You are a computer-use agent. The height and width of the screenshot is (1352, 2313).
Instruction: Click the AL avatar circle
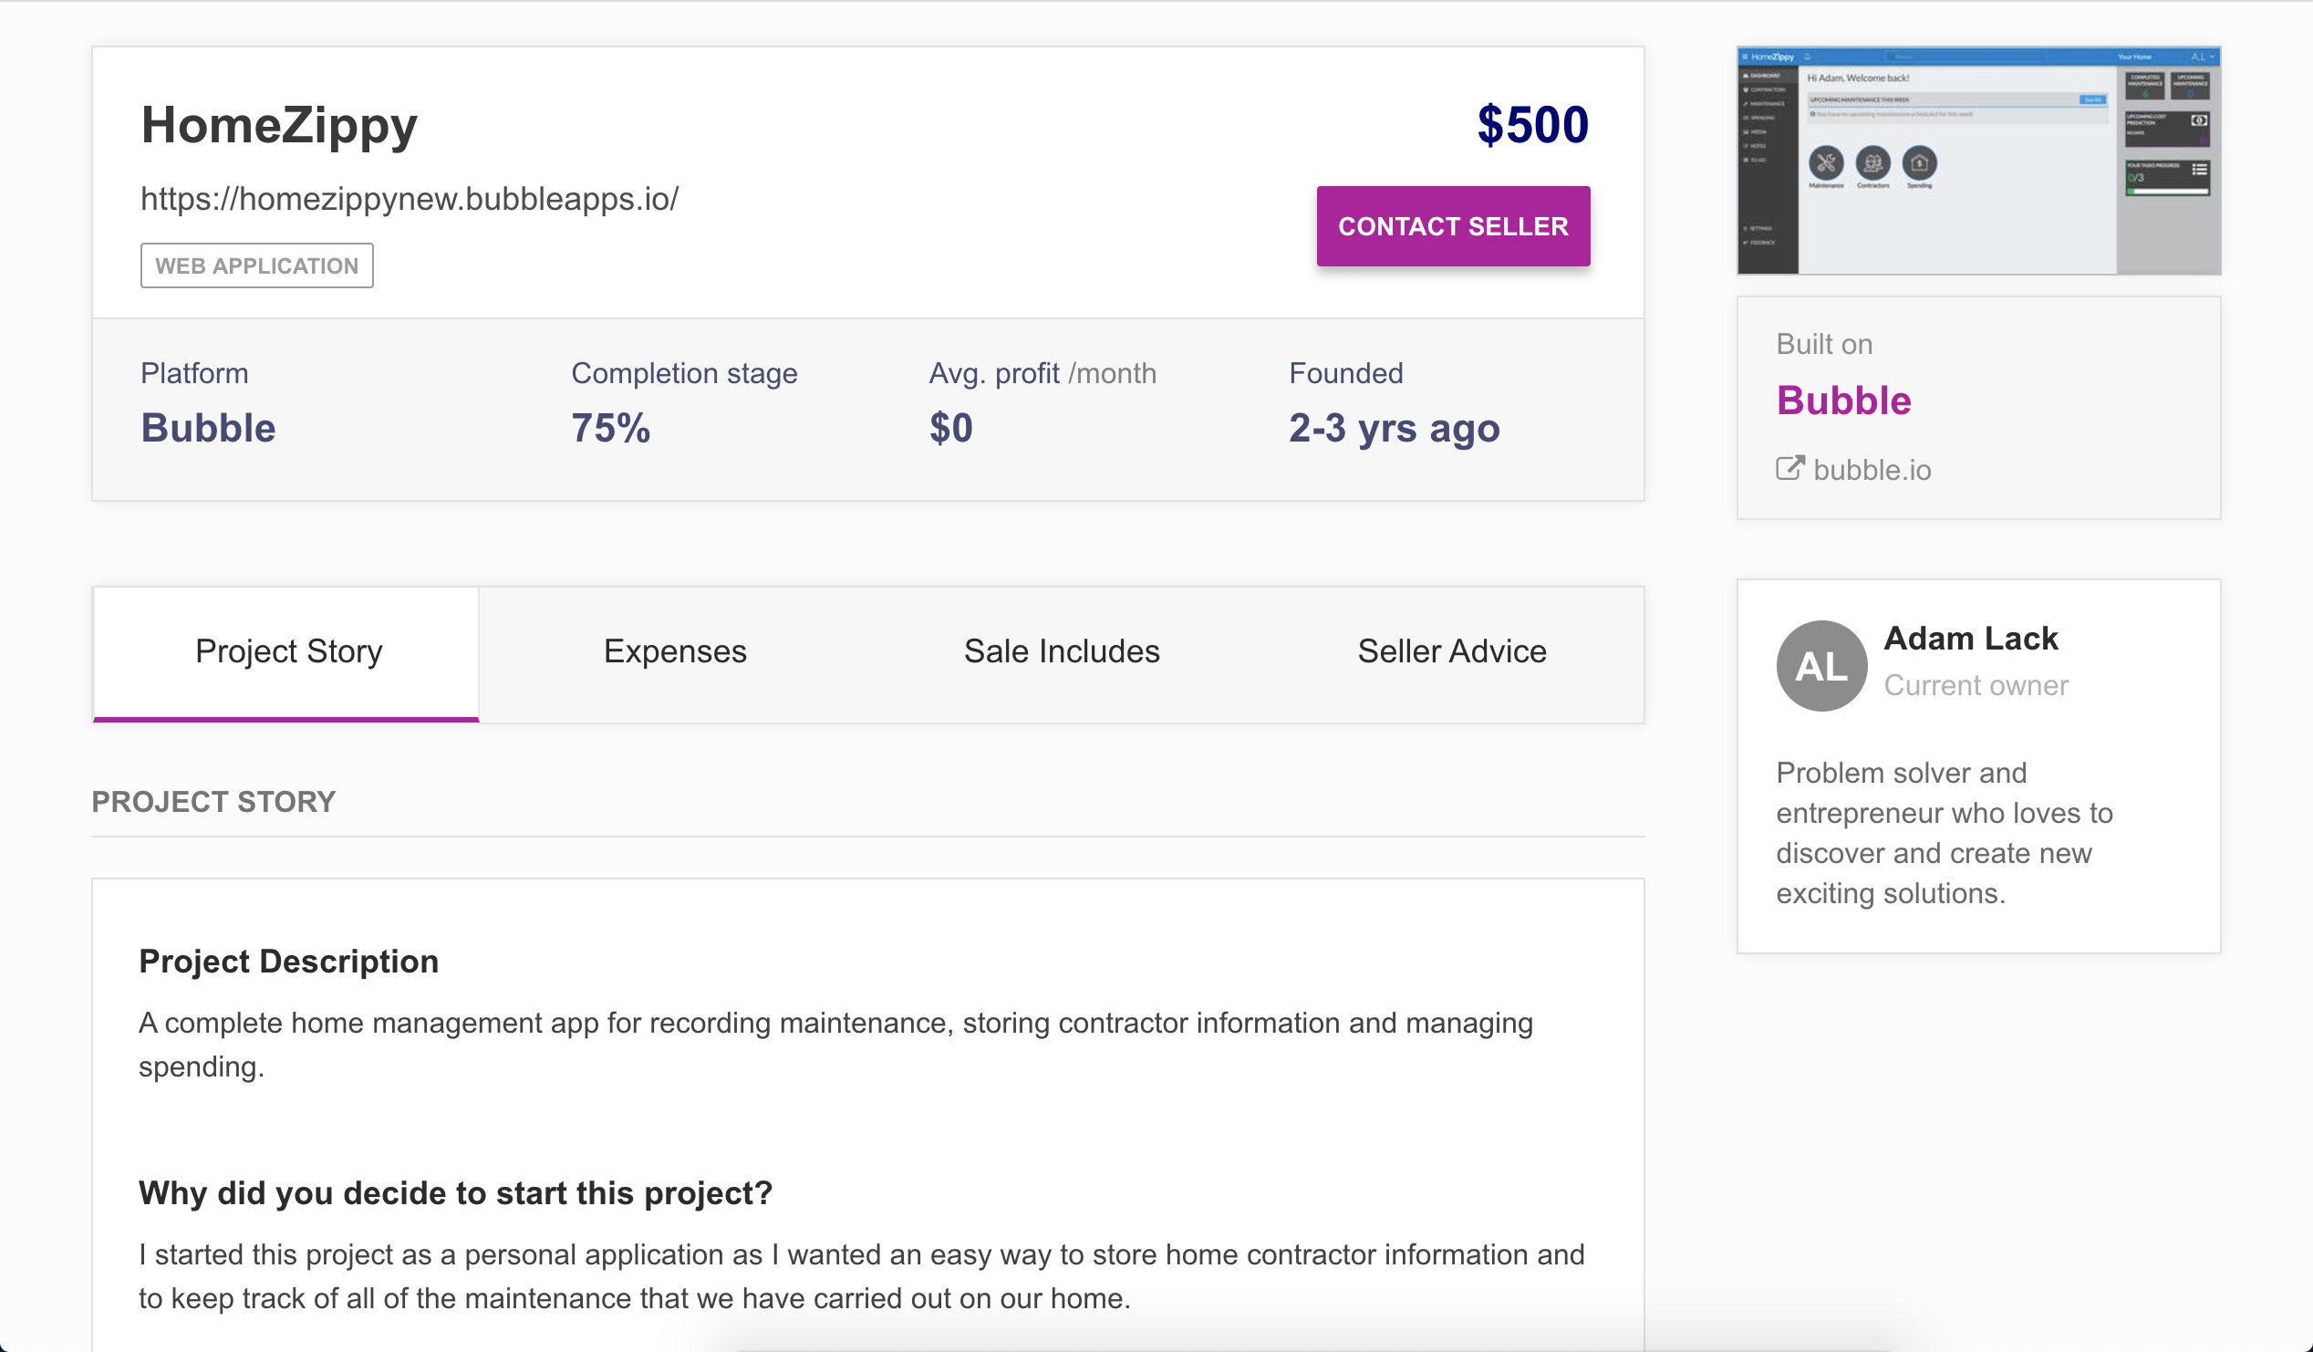[1821, 665]
